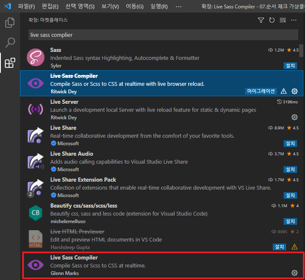Click Live HTML Previewer file logo
This screenshot has height=280, width=305.
pos(36,239)
